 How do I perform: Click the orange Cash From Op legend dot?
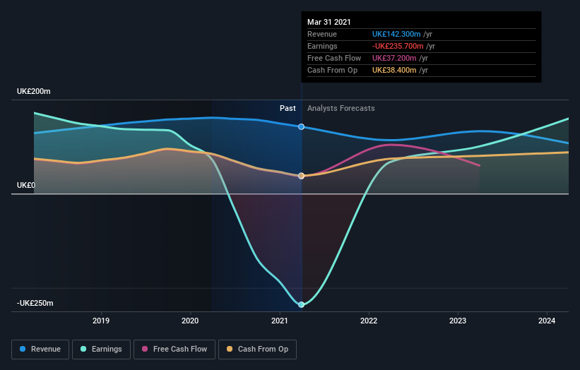point(230,349)
